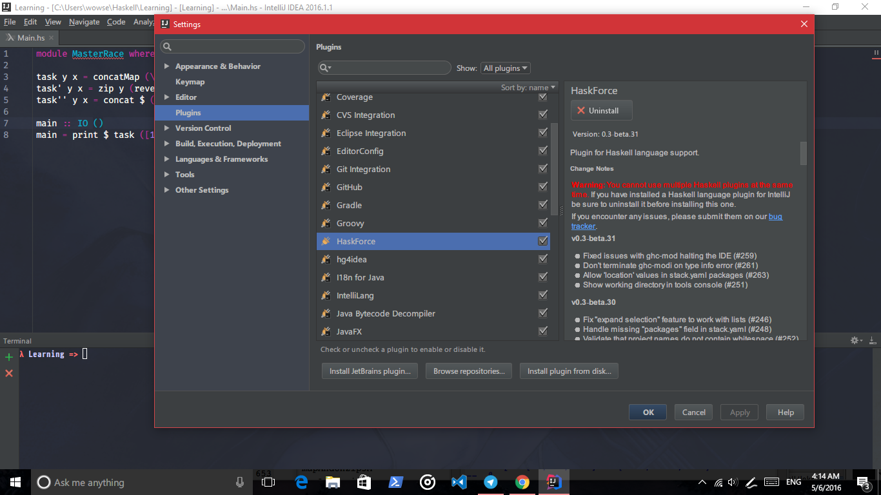Click the JavaFX plugin icon
881x495 pixels.
point(326,331)
